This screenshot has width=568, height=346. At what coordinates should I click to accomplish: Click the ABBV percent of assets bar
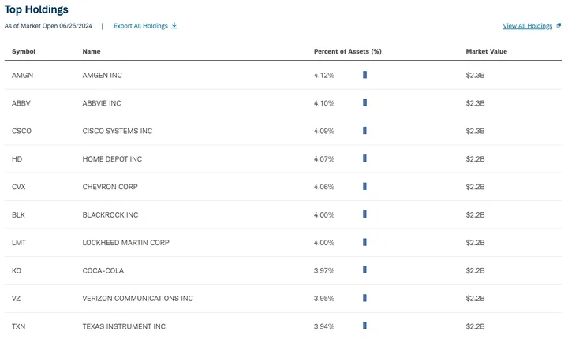click(x=364, y=102)
